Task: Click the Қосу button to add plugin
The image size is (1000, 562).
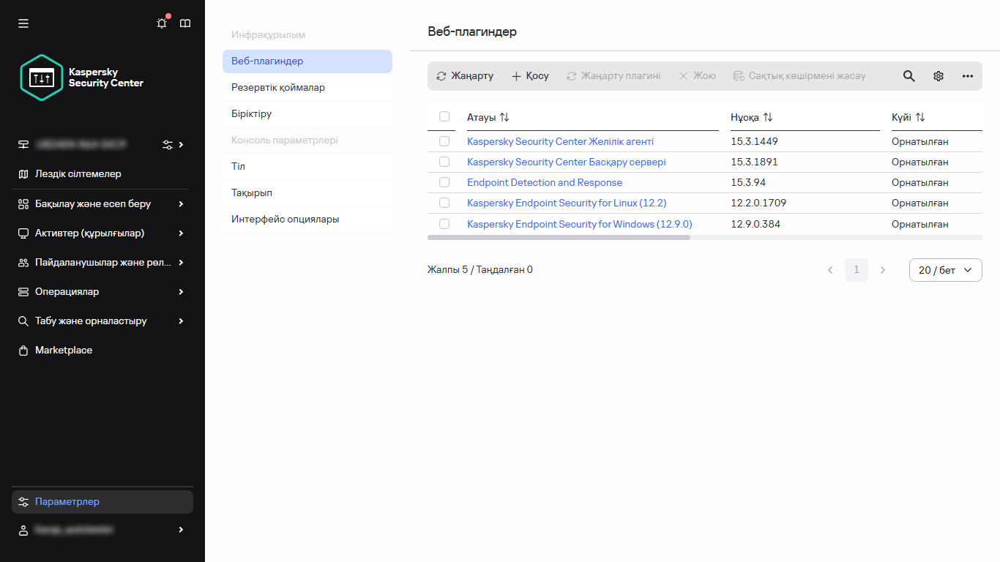Action: 530,76
